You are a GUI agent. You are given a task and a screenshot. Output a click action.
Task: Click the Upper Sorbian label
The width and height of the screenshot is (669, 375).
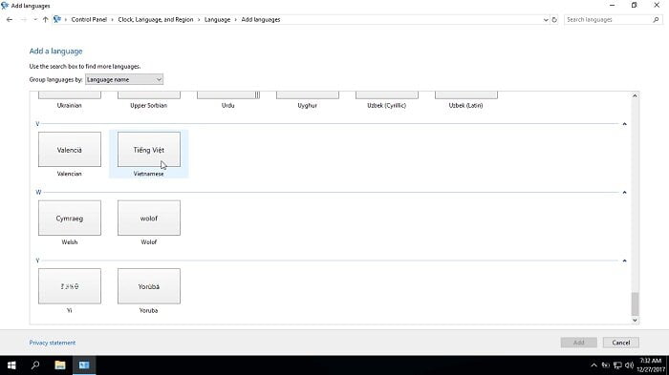click(x=148, y=105)
